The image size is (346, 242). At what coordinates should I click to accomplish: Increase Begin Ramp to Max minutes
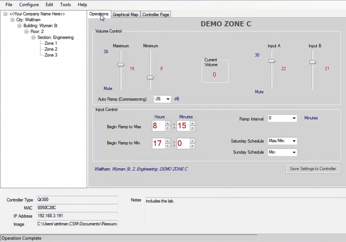click(193, 123)
